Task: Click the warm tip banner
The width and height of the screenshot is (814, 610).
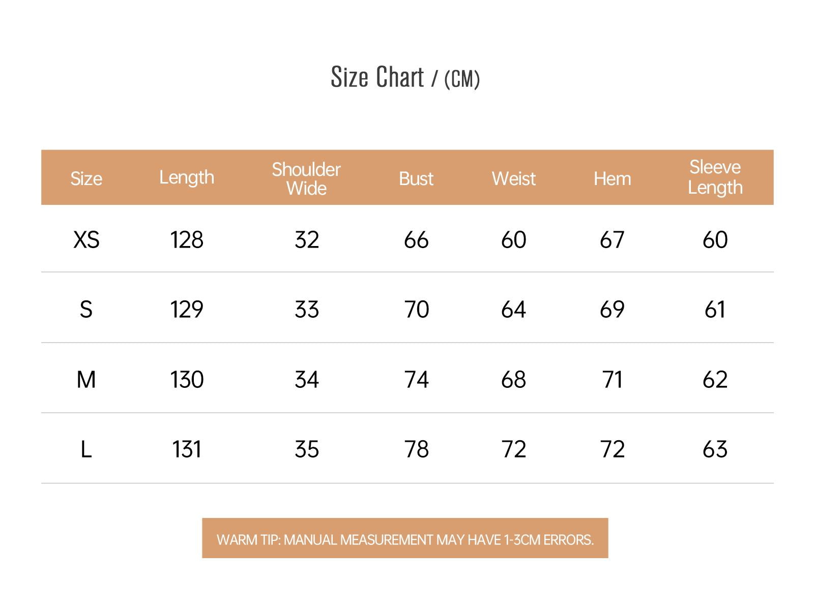Action: 405,539
